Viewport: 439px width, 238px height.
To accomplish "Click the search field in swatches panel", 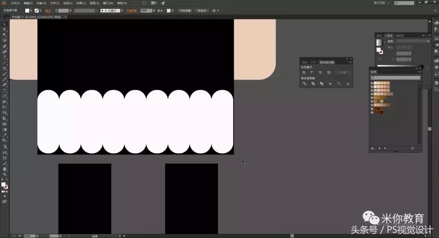I will tap(395, 77).
